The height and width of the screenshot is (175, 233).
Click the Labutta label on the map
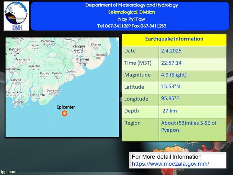coord(16,79)
